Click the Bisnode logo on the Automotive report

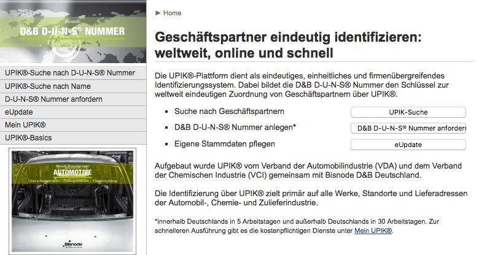(73, 245)
